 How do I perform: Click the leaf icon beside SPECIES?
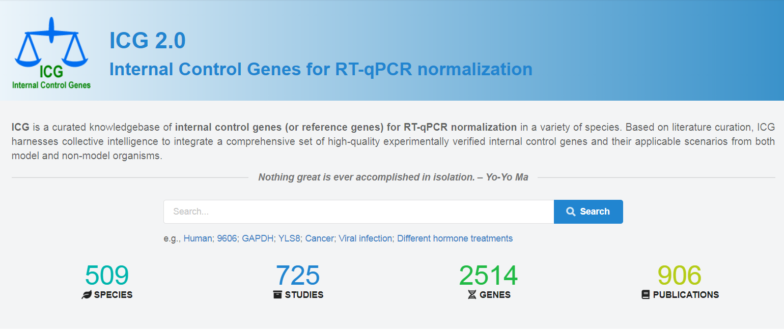pyautogui.click(x=87, y=295)
